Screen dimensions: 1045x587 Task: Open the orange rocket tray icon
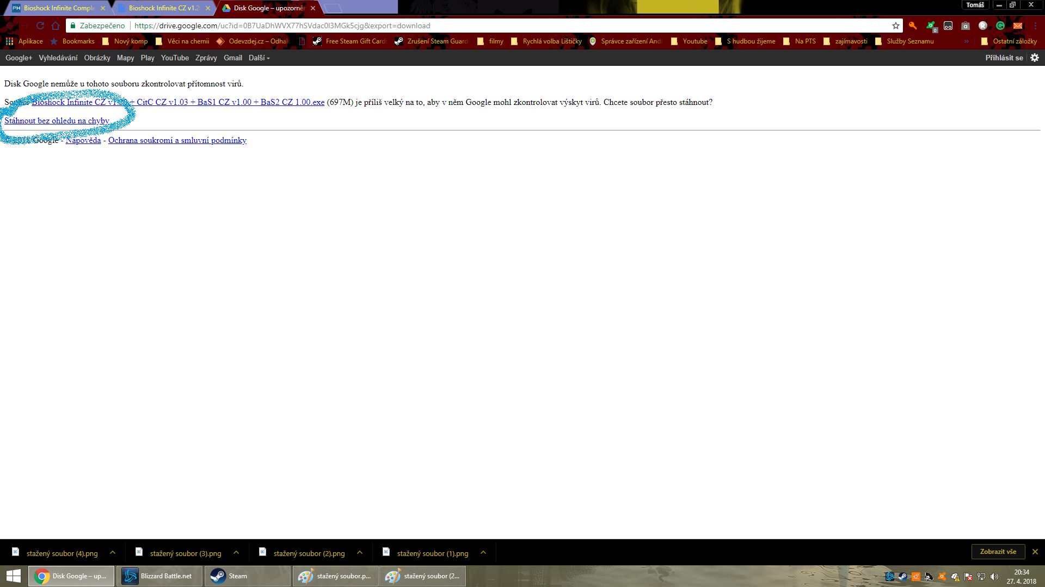click(916, 577)
